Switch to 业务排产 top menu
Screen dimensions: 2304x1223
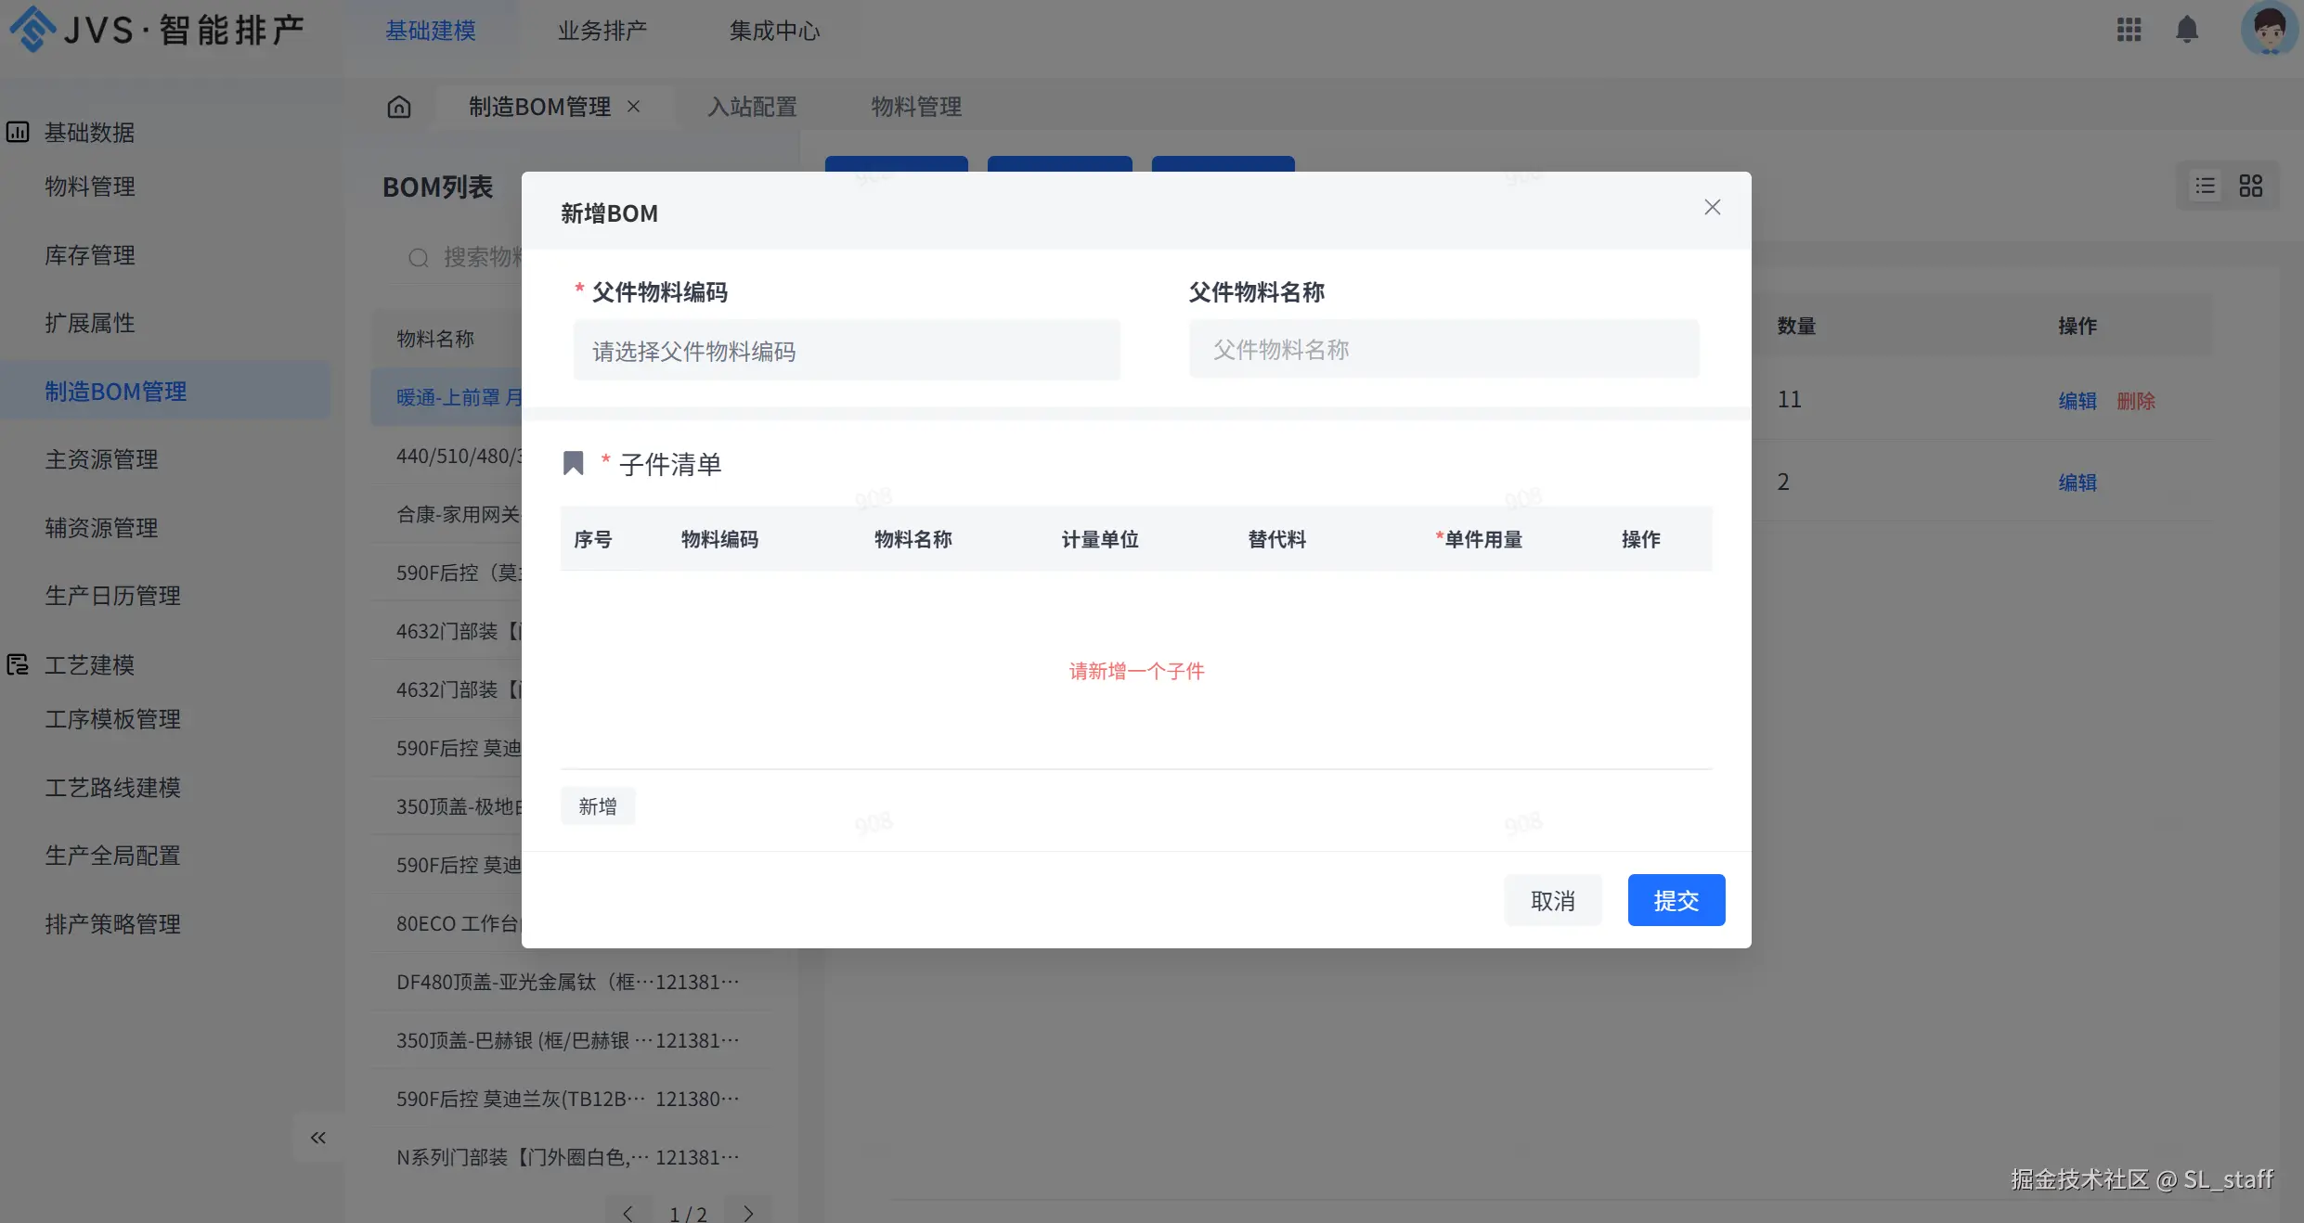pyautogui.click(x=602, y=31)
